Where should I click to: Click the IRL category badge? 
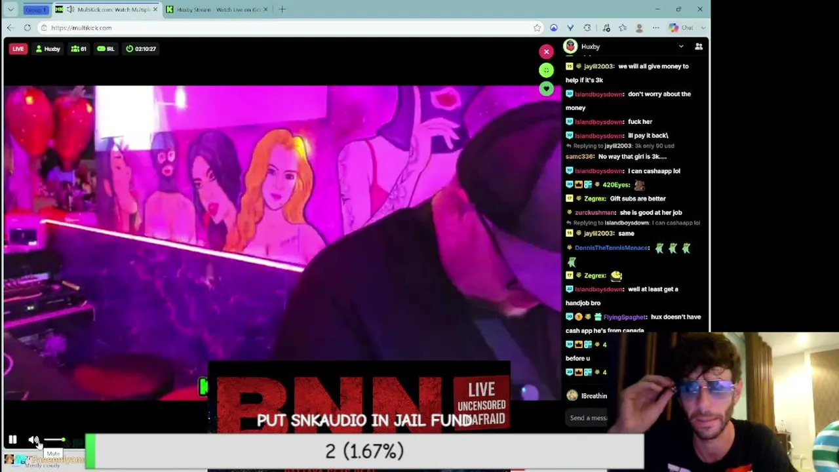(x=106, y=49)
